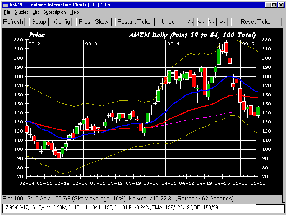
Task: Expand the List menu
Action: coord(36,12)
